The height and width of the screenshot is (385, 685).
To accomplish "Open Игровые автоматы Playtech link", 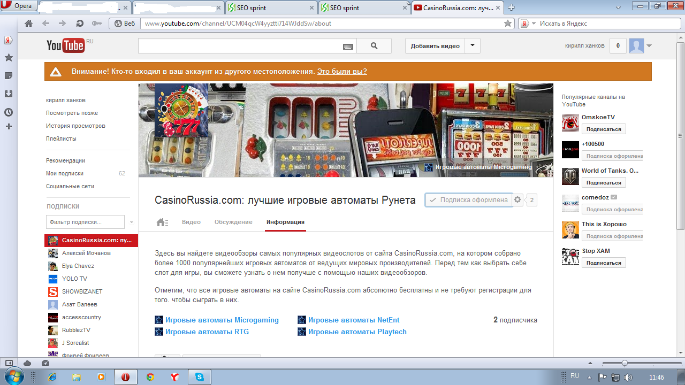I will (x=357, y=332).
